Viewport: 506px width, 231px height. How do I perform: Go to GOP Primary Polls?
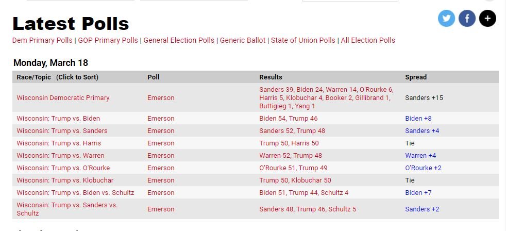[108, 40]
